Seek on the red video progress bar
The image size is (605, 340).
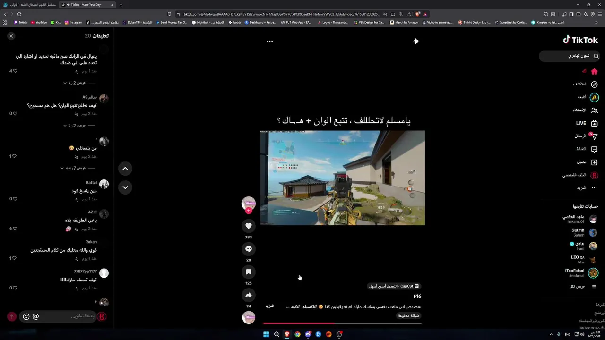click(343, 323)
